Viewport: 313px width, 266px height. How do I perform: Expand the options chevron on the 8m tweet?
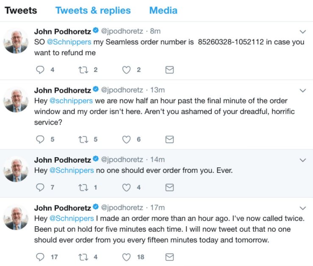point(303,32)
